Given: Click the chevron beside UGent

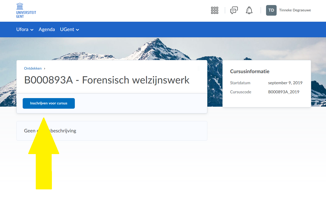Looking at the screenshot, I should [78, 30].
